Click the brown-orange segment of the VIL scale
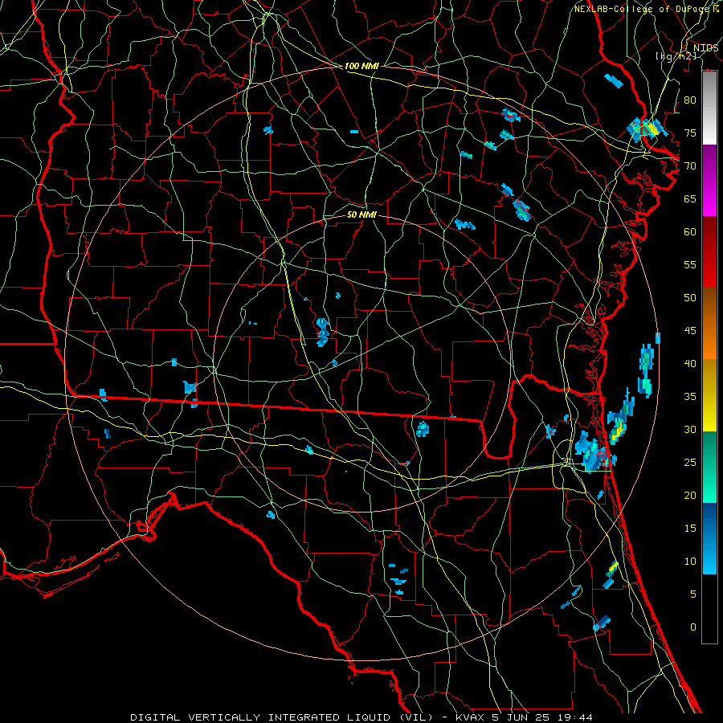Image resolution: width=723 pixels, height=723 pixels. tap(709, 323)
